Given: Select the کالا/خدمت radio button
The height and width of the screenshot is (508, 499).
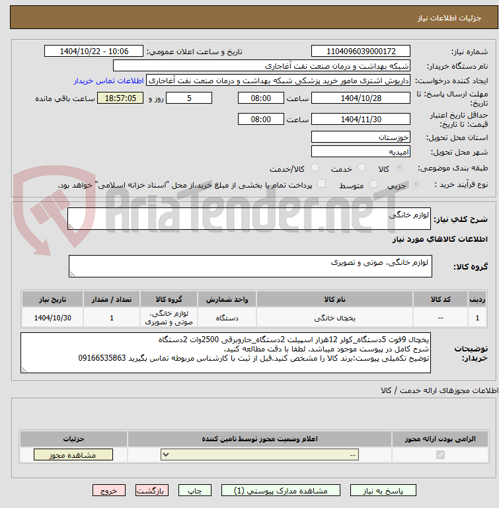Looking at the screenshot, I should point(315,168).
